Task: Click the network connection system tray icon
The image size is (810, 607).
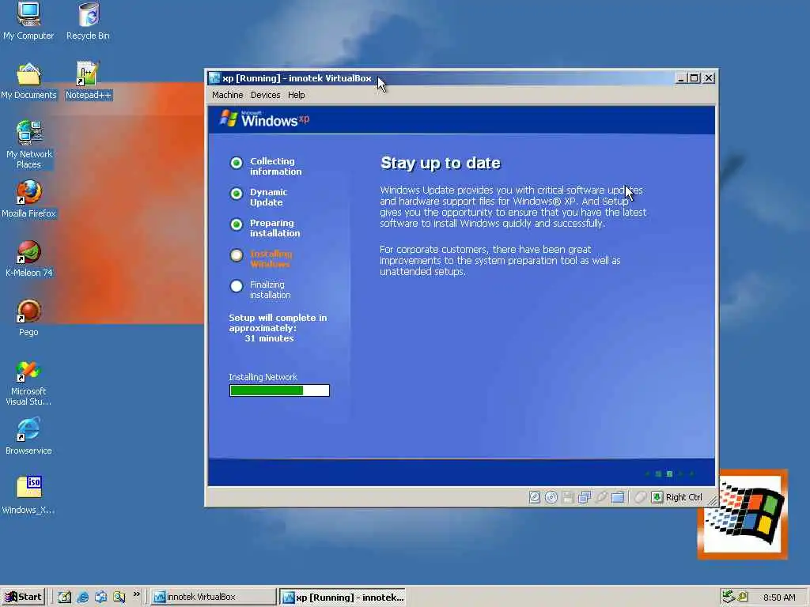Action: tap(729, 597)
